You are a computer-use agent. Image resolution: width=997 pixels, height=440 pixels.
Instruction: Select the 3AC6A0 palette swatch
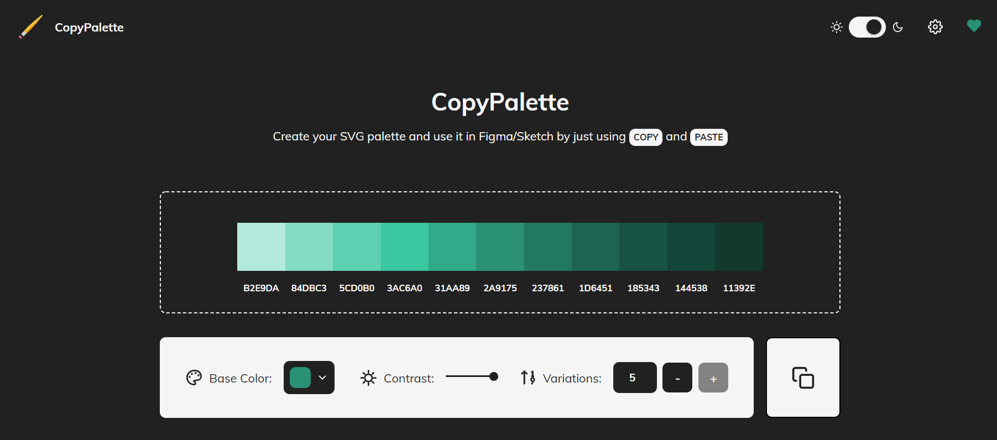pyautogui.click(x=405, y=247)
